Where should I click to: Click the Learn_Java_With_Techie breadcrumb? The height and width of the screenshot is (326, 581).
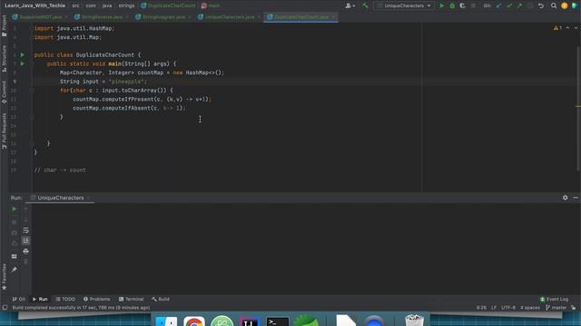[x=34, y=5]
